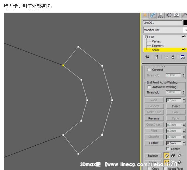Adjust the Outline value spinner
The image size is (187, 170).
coord(184,143)
